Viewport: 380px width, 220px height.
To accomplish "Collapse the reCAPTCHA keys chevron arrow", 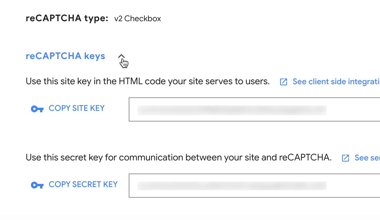I will 121,56.
